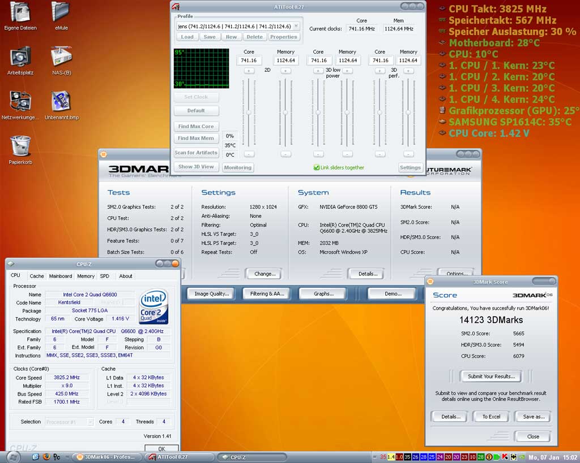Click the 2D Core clock value field
This screenshot has width=580, height=463.
point(249,60)
